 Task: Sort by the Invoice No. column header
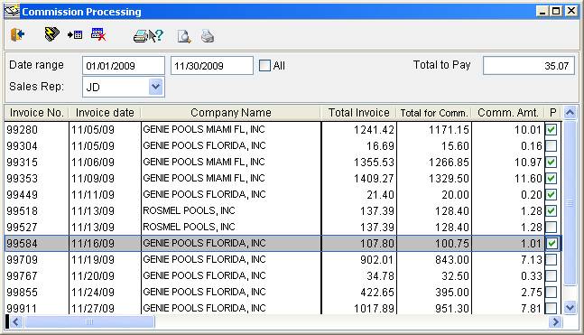pyautogui.click(x=36, y=113)
